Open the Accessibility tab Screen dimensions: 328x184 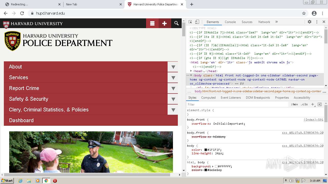[302, 98]
